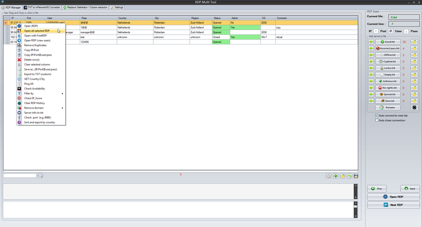The width and height of the screenshot is (422, 227).
Task: Click the magnifier search icon
Action: 40,176
